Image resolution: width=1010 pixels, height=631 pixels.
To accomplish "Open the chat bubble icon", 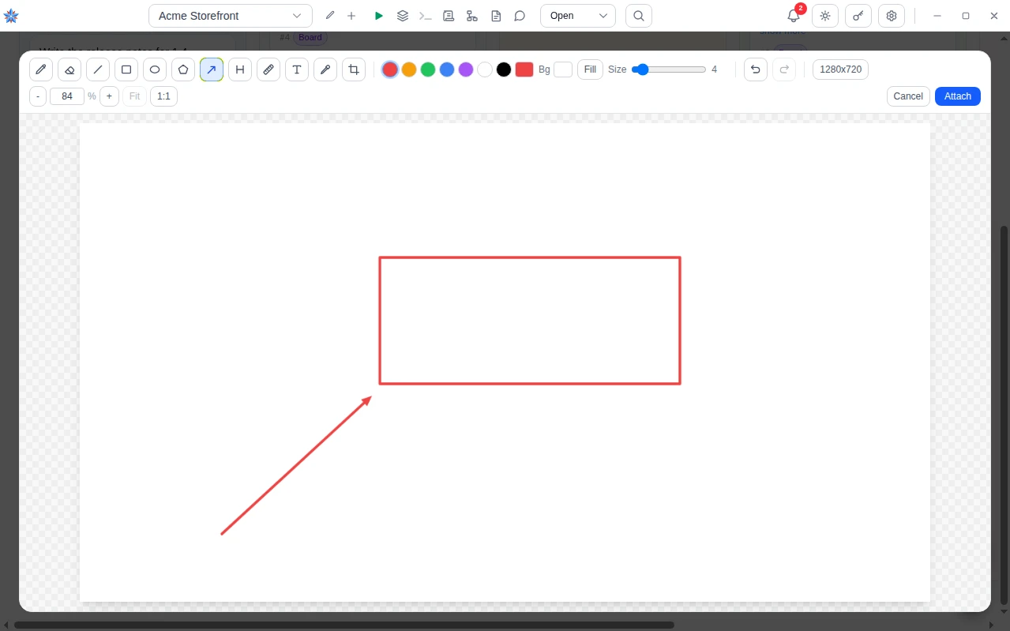I will [x=520, y=16].
